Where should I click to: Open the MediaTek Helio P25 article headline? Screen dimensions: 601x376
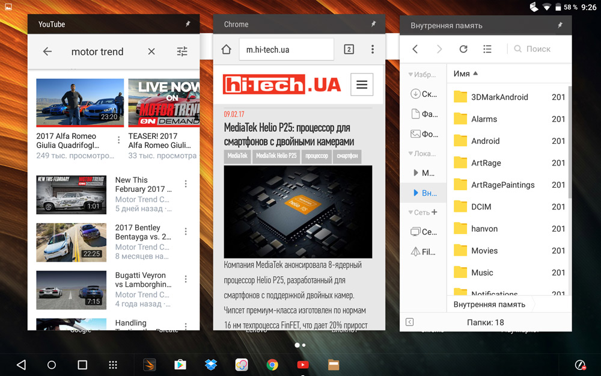coord(288,134)
